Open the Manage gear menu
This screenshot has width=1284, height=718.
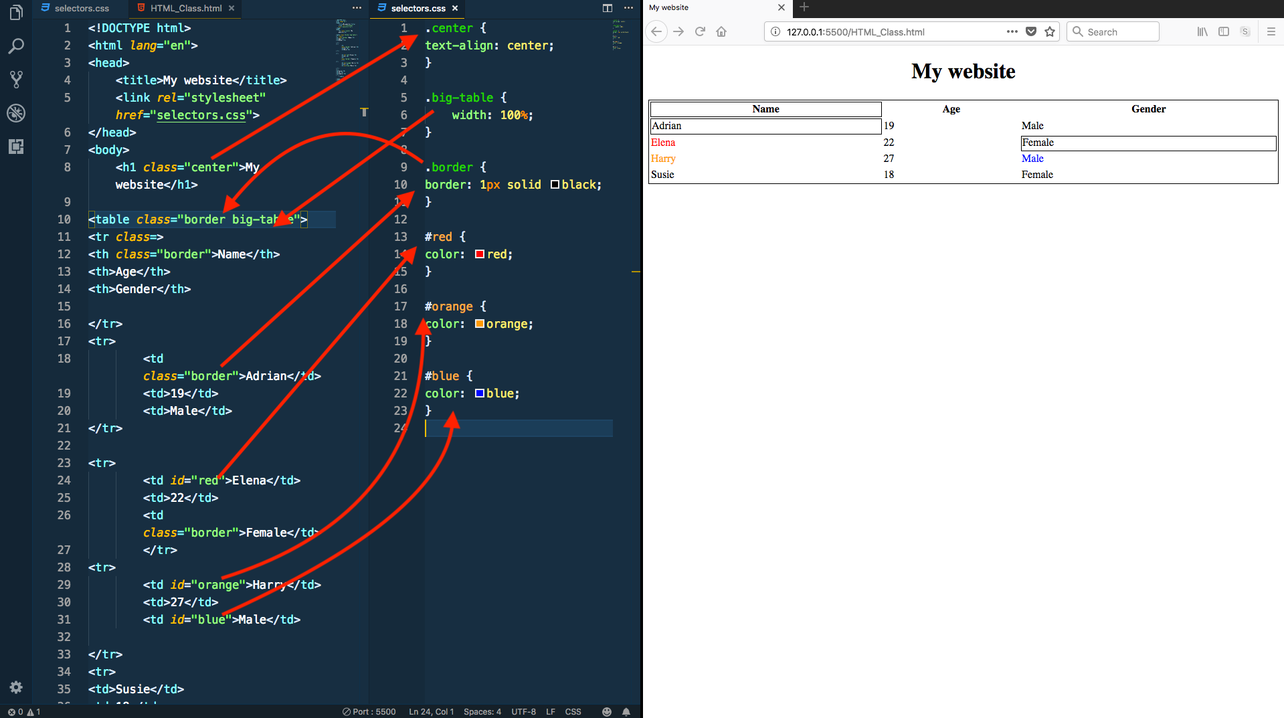click(16, 687)
